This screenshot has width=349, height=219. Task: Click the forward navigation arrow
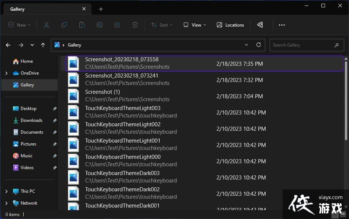click(x=21, y=45)
